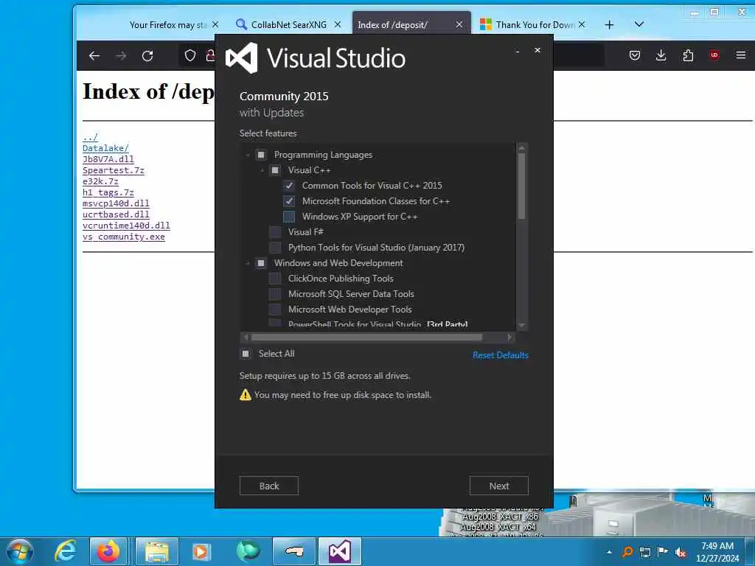Collapse the Programming Languages tree node

[x=248, y=155]
